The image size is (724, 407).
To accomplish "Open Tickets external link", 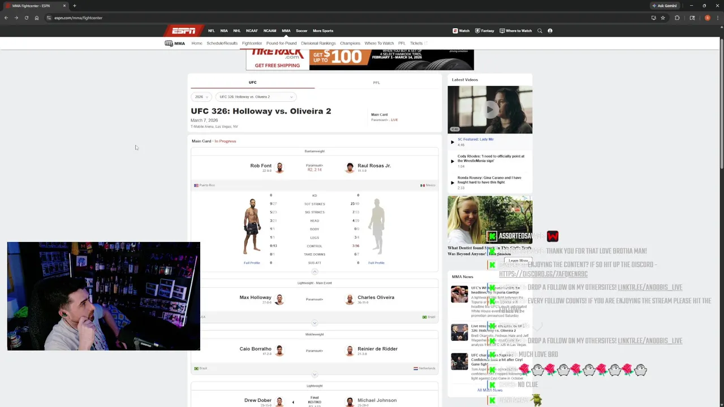I will click(419, 43).
